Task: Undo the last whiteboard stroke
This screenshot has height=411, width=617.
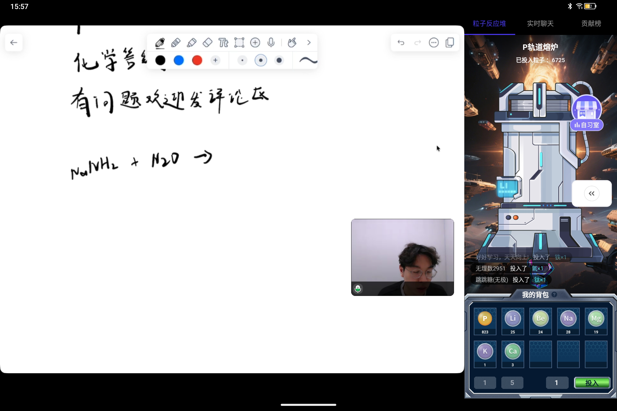Action: [x=401, y=42]
